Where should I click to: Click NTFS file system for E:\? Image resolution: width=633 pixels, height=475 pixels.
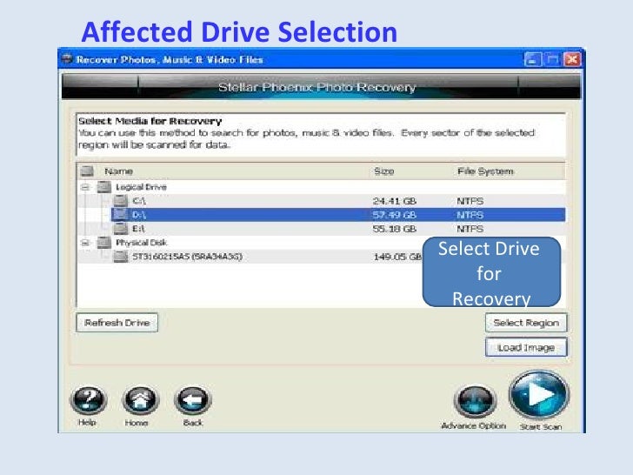point(470,229)
